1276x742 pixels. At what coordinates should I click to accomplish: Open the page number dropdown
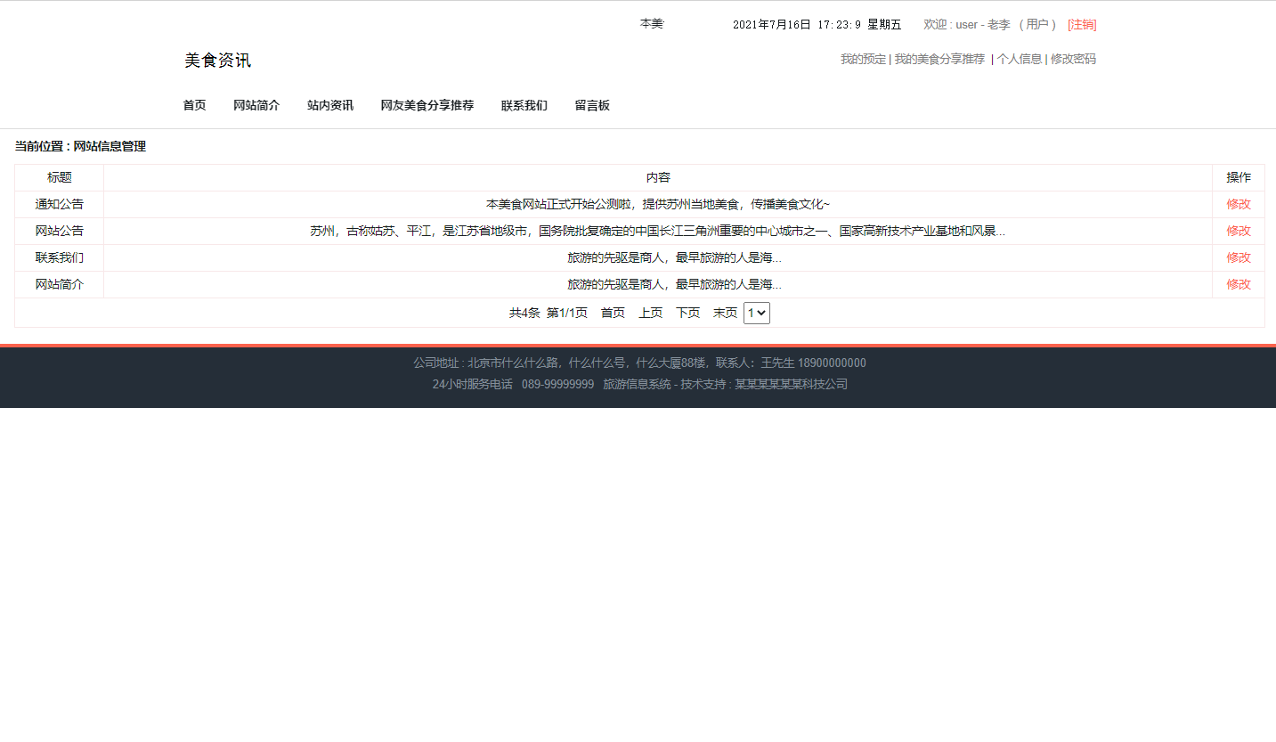pos(757,313)
